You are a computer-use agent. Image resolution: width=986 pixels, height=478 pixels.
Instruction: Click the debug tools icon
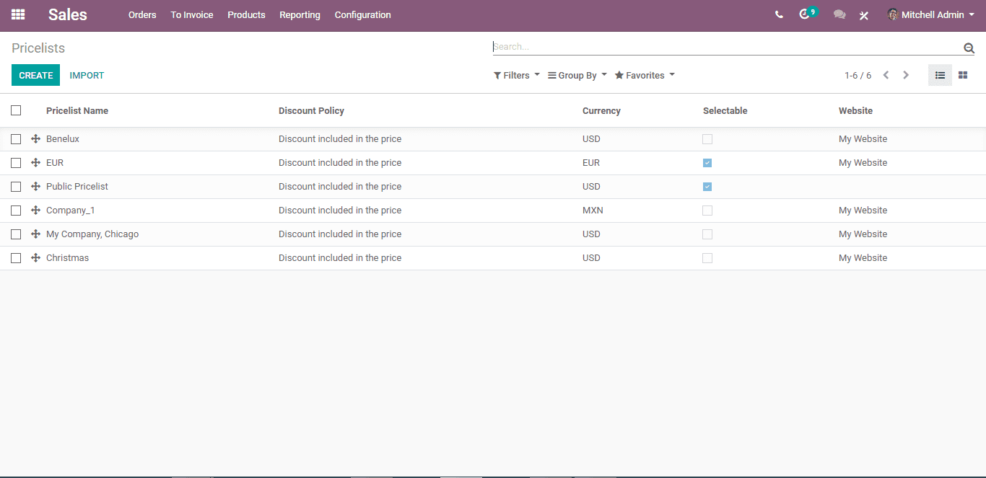[x=863, y=15]
